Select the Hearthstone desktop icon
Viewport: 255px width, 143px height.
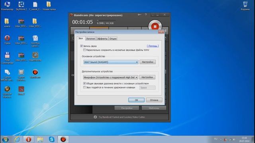pyautogui.click(x=35, y=56)
